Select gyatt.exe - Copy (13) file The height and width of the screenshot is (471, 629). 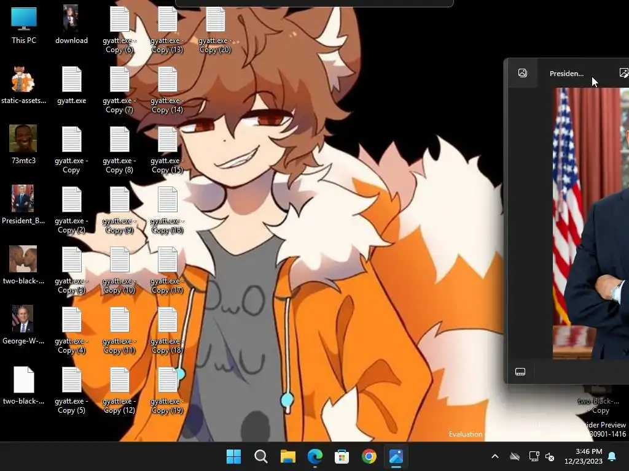coord(167,30)
